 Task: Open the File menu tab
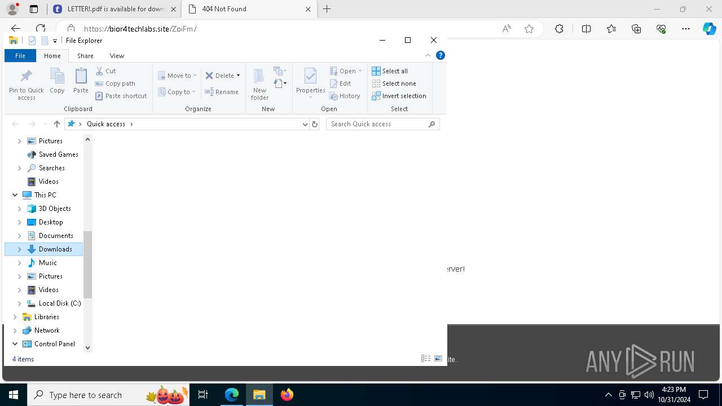[20, 56]
